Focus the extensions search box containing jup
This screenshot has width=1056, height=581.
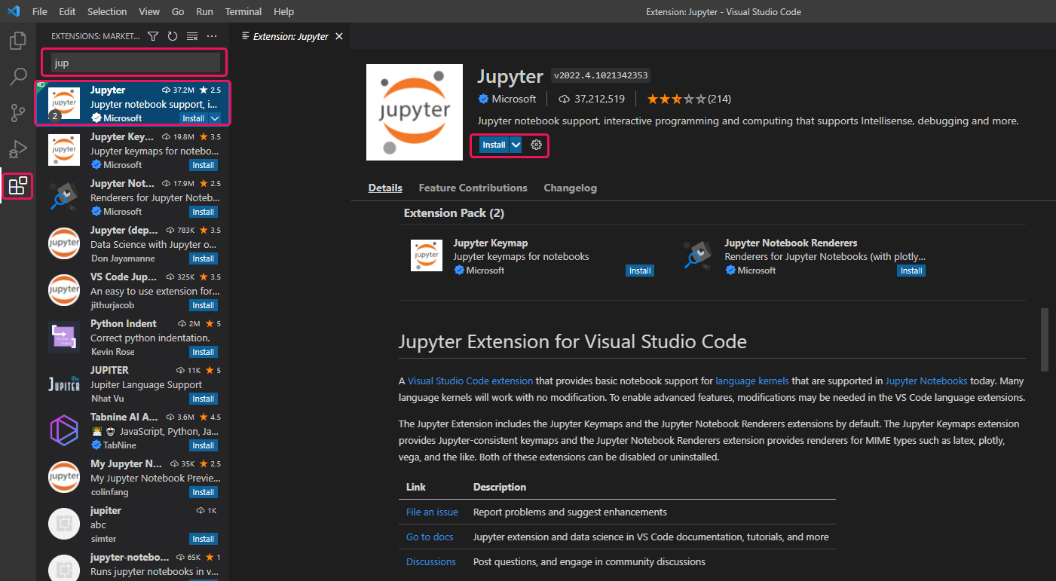pos(136,63)
